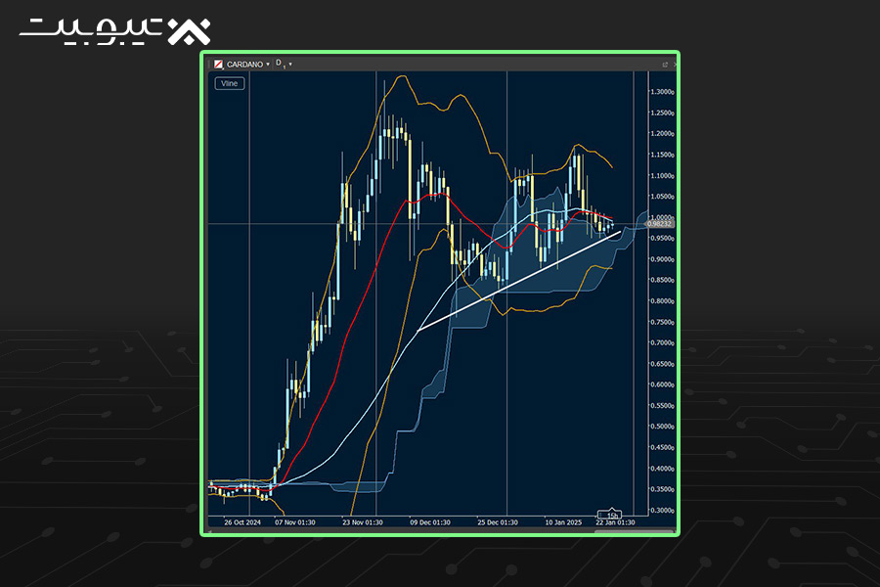Click the 0.5000 price axis label
Image resolution: width=880 pixels, height=587 pixels.
pos(662,427)
